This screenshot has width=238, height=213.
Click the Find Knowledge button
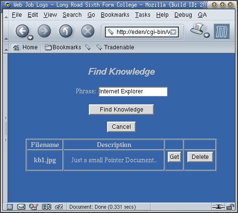[x=121, y=110]
